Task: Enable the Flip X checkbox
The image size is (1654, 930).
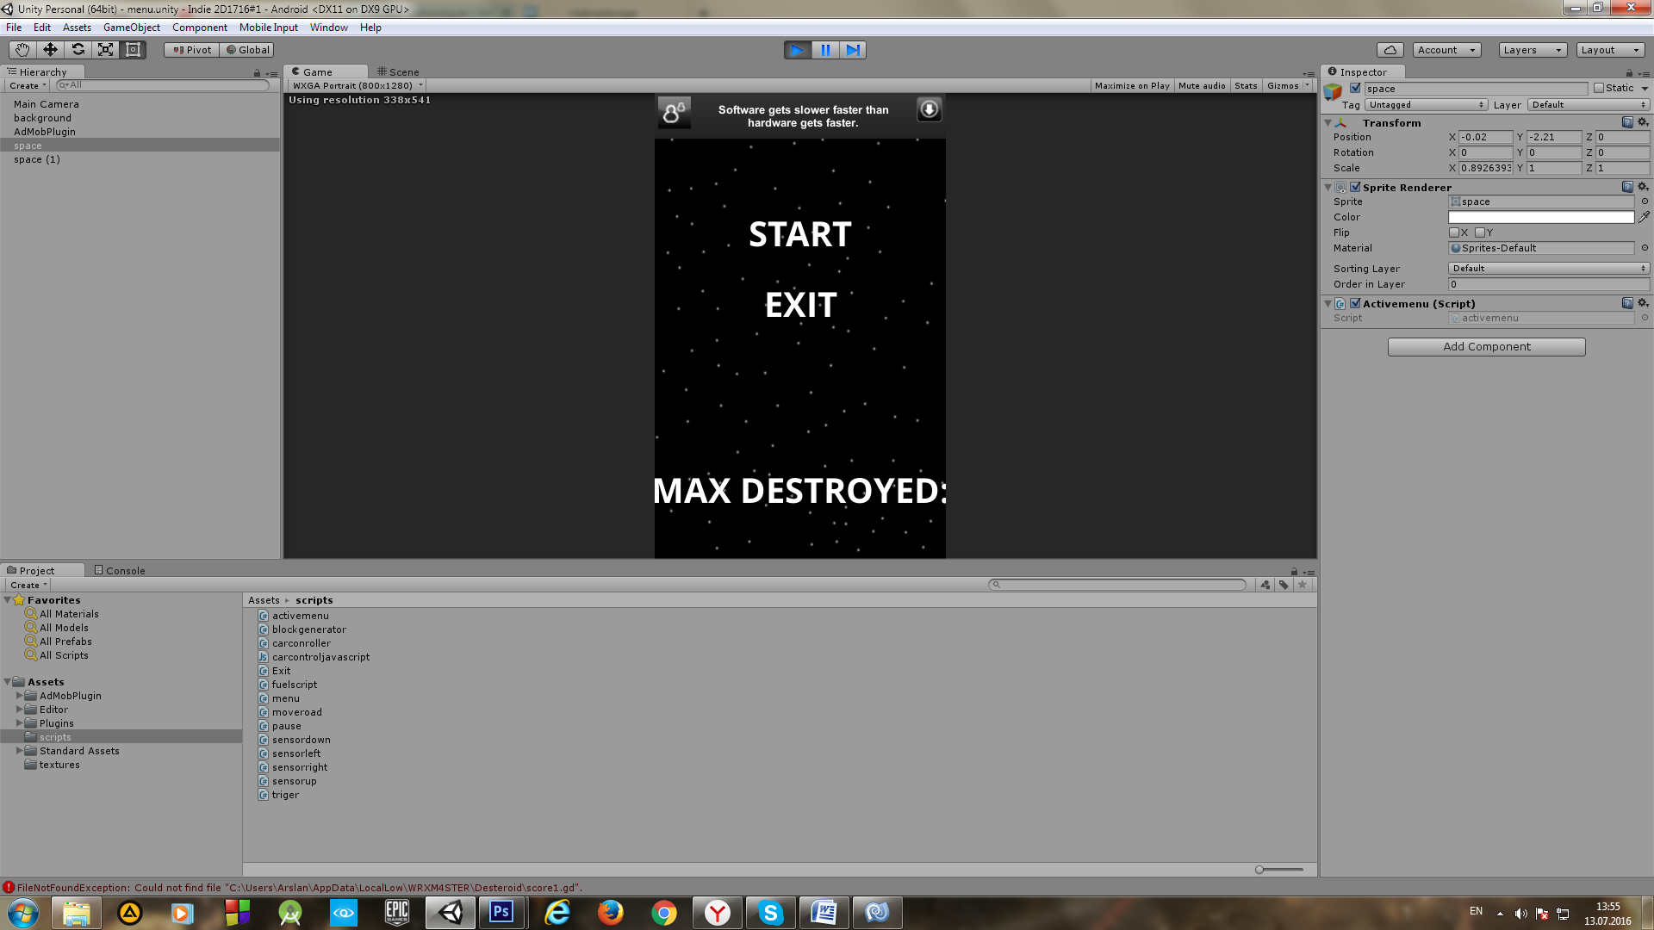Action: tap(1454, 232)
